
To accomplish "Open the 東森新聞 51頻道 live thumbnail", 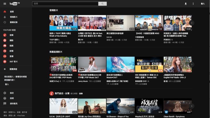I will (149, 64).
